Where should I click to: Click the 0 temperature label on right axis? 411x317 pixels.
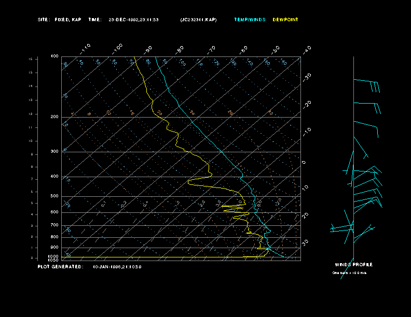click(x=304, y=162)
